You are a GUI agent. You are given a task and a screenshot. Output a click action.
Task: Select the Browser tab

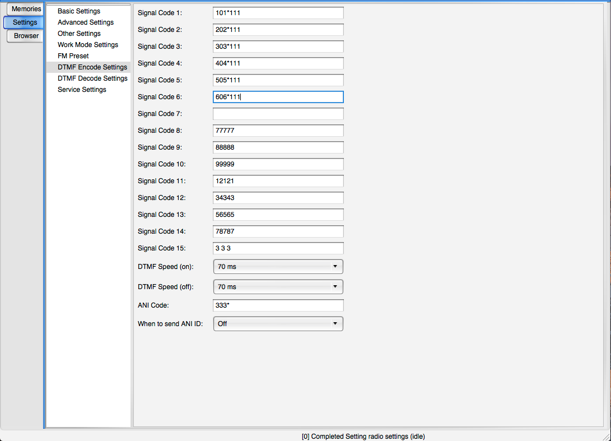pos(26,36)
